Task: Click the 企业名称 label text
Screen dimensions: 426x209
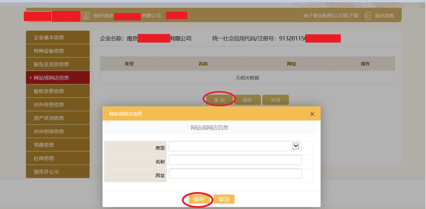Action: pyautogui.click(x=111, y=38)
